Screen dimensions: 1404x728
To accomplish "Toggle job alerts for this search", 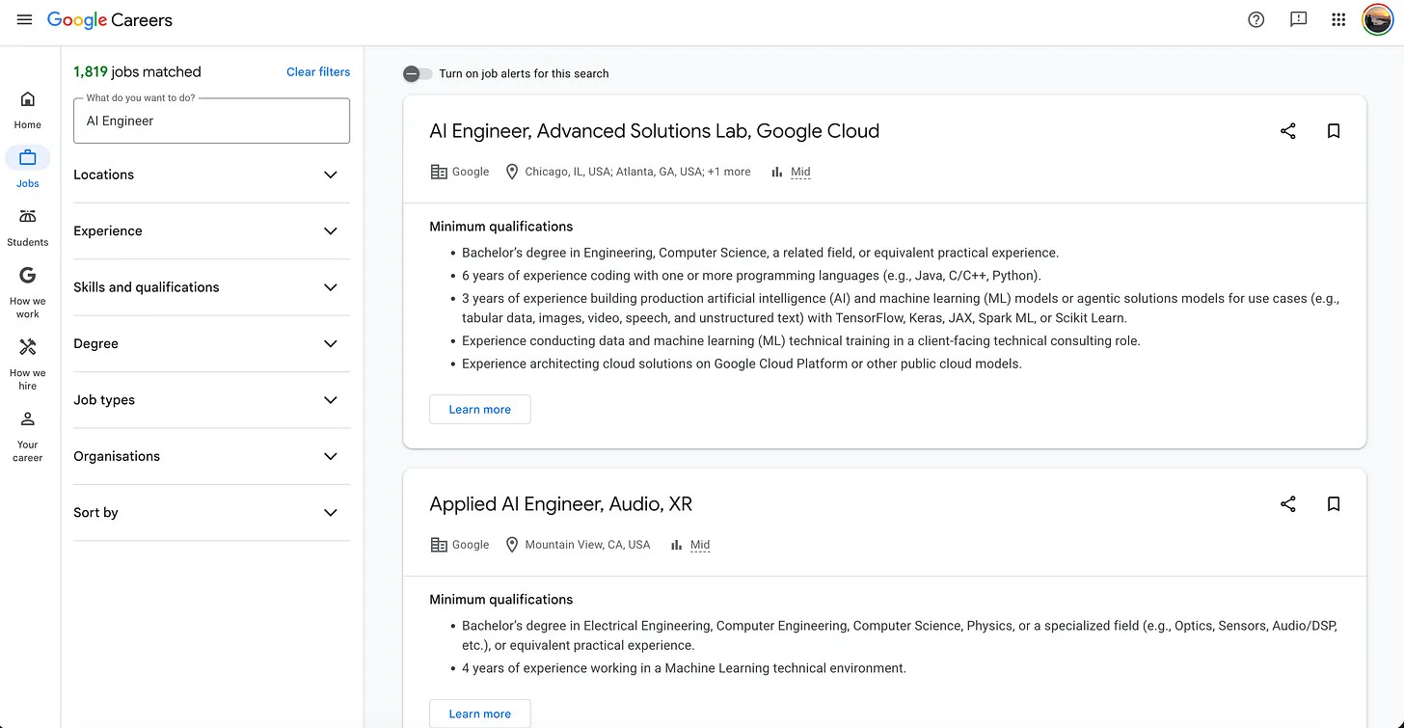I will [418, 73].
